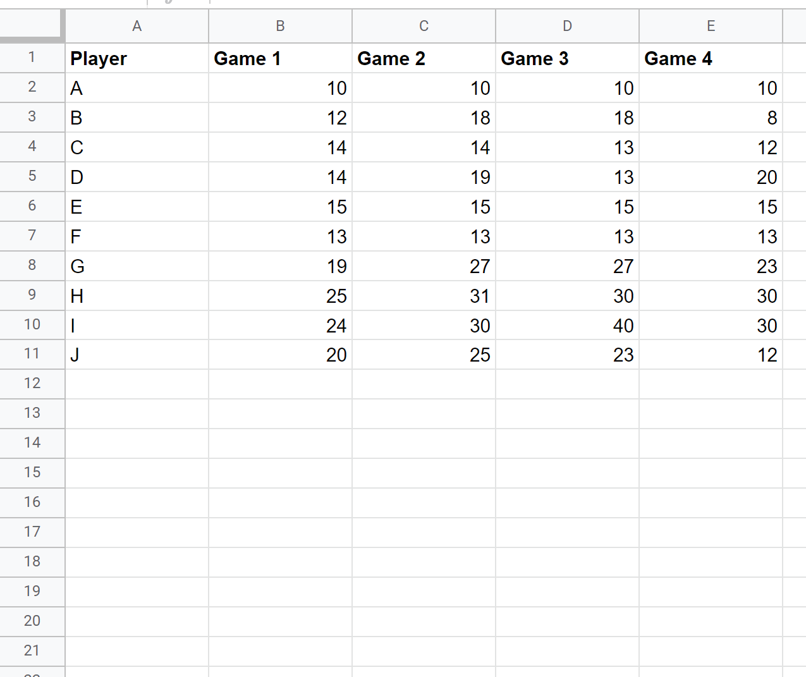Click the Game 4 header cell
Viewport: 806px width, 677px height.
pyautogui.click(x=711, y=58)
